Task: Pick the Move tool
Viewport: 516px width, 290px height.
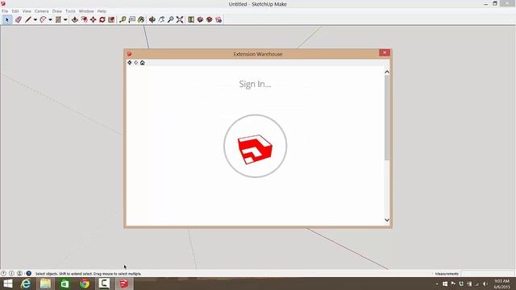Action: (94, 19)
